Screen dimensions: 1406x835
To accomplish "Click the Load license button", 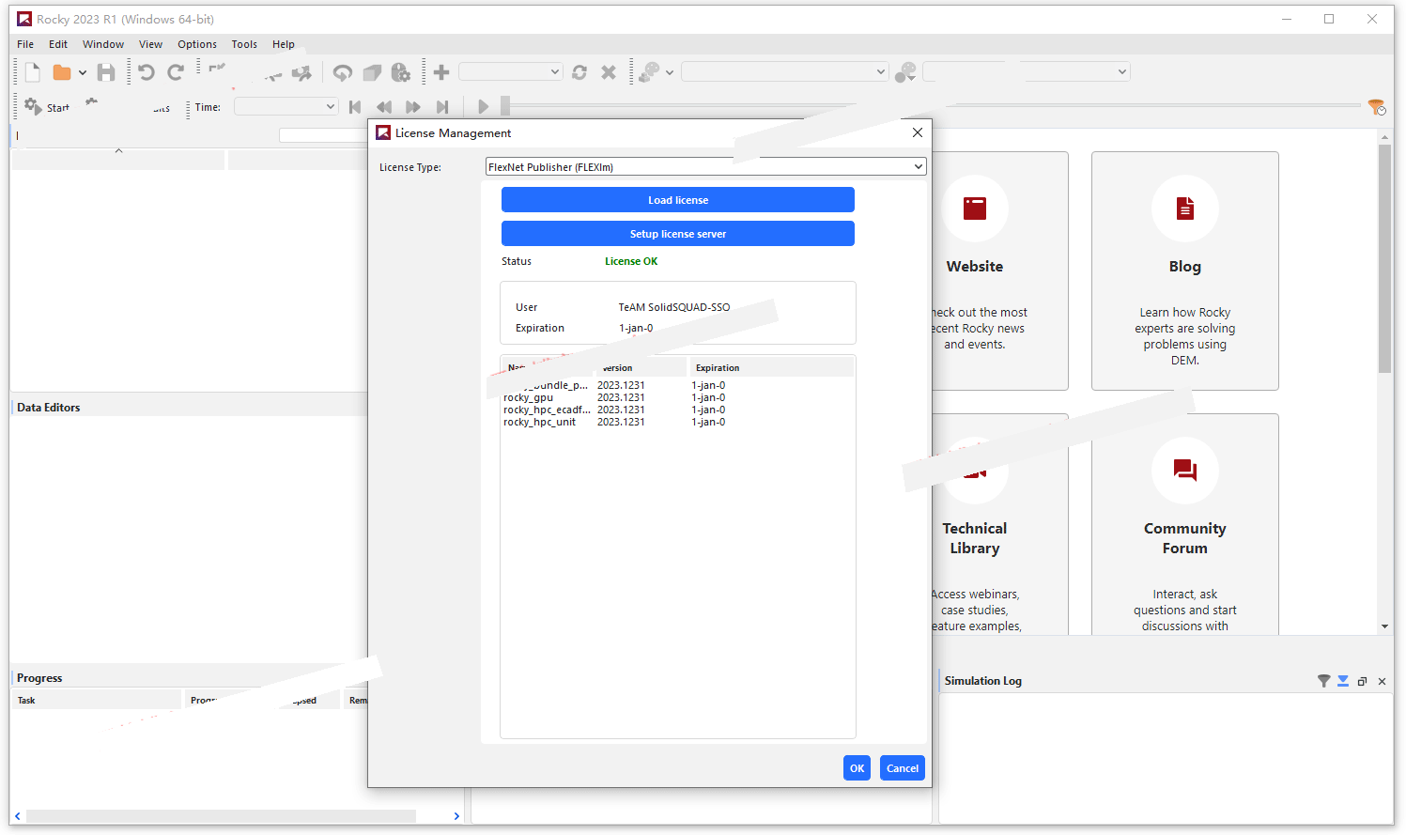I will [677, 200].
